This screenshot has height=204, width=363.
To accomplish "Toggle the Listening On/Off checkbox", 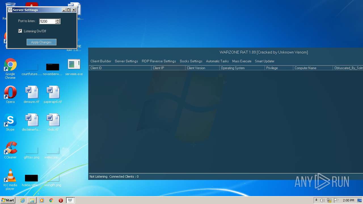I will 20,31.
